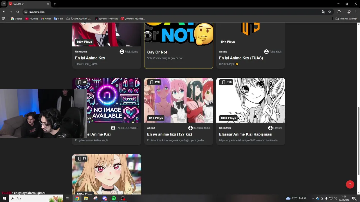This screenshot has height=202, width=360.
Task: Open the Chrome three-dot menu
Action: pos(356,12)
